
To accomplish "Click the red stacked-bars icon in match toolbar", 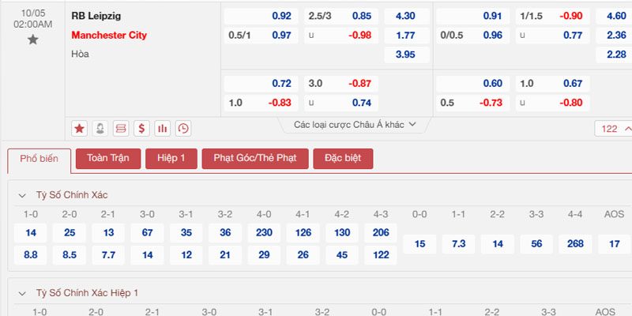I will pos(121,129).
